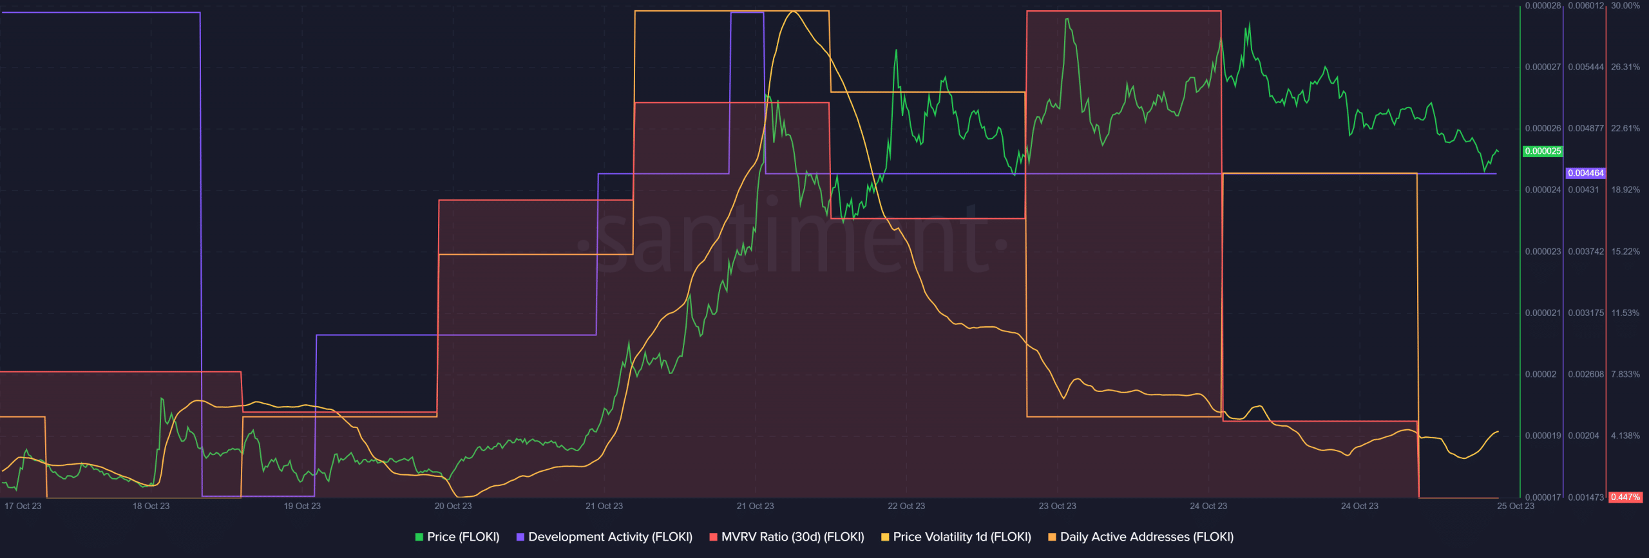This screenshot has height=558, width=1649.
Task: Click the 0.00431 axis value
Action: point(1583,190)
